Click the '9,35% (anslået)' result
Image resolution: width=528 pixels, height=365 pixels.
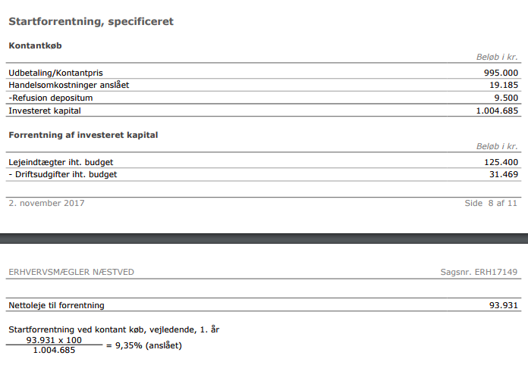pos(149,345)
